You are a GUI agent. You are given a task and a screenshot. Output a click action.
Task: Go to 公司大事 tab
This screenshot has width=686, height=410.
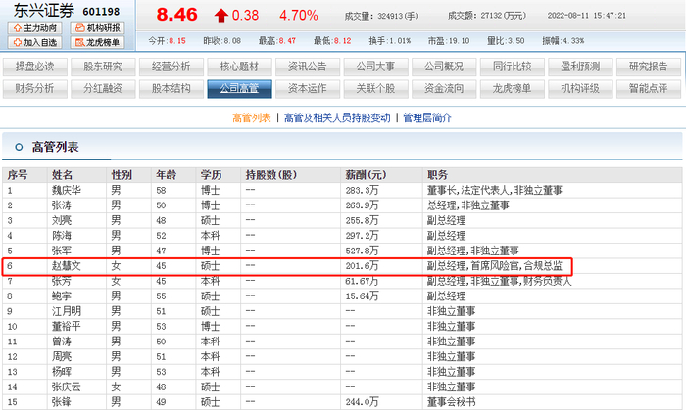376,67
